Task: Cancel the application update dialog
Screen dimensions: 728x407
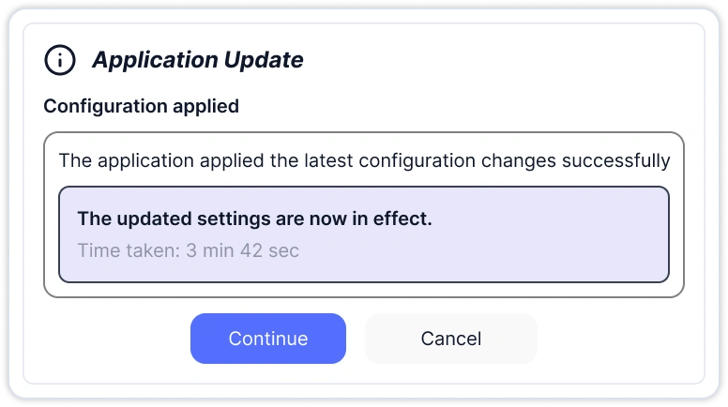Action: pyautogui.click(x=450, y=339)
